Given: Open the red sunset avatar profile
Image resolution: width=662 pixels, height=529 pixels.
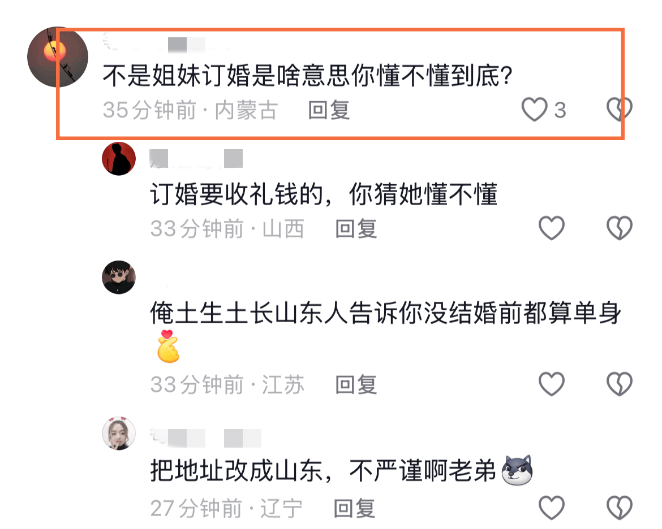Looking at the screenshot, I should 58,57.
